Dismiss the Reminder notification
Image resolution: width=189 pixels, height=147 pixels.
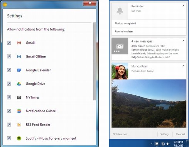tap(184, 6)
